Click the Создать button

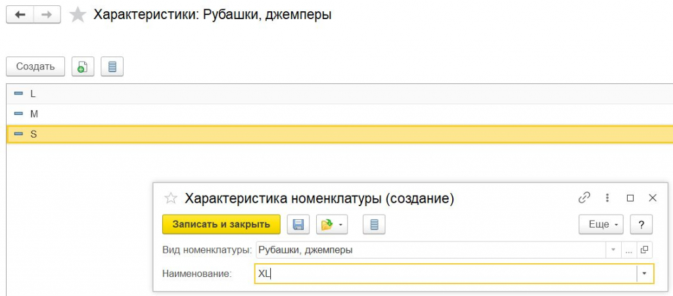(35, 66)
